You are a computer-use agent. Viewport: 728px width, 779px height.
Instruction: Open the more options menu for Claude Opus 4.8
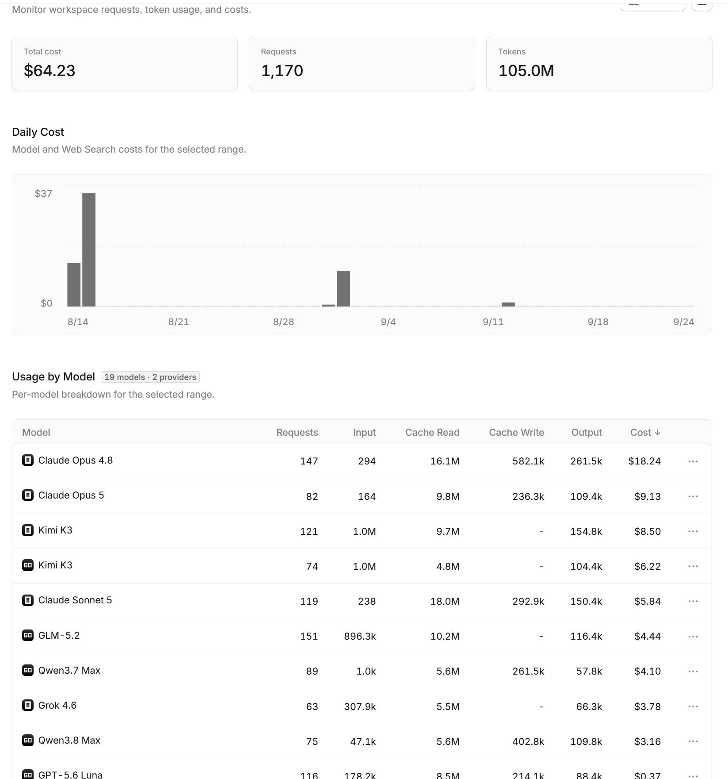693,461
